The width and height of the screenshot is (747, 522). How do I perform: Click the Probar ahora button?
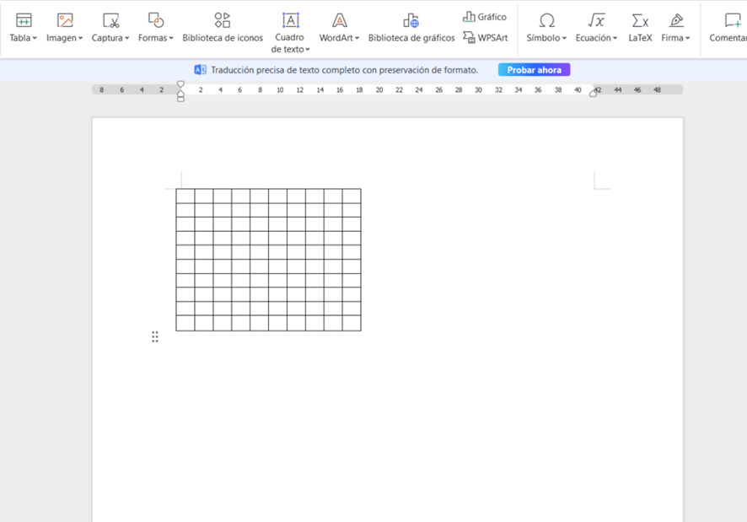534,70
